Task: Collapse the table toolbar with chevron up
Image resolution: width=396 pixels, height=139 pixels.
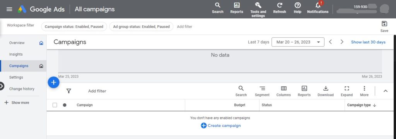Action: coord(386,91)
